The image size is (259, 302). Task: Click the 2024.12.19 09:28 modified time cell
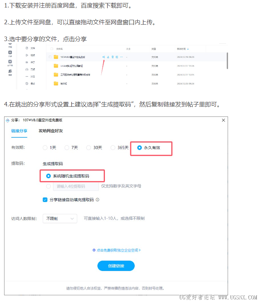coord(185,57)
